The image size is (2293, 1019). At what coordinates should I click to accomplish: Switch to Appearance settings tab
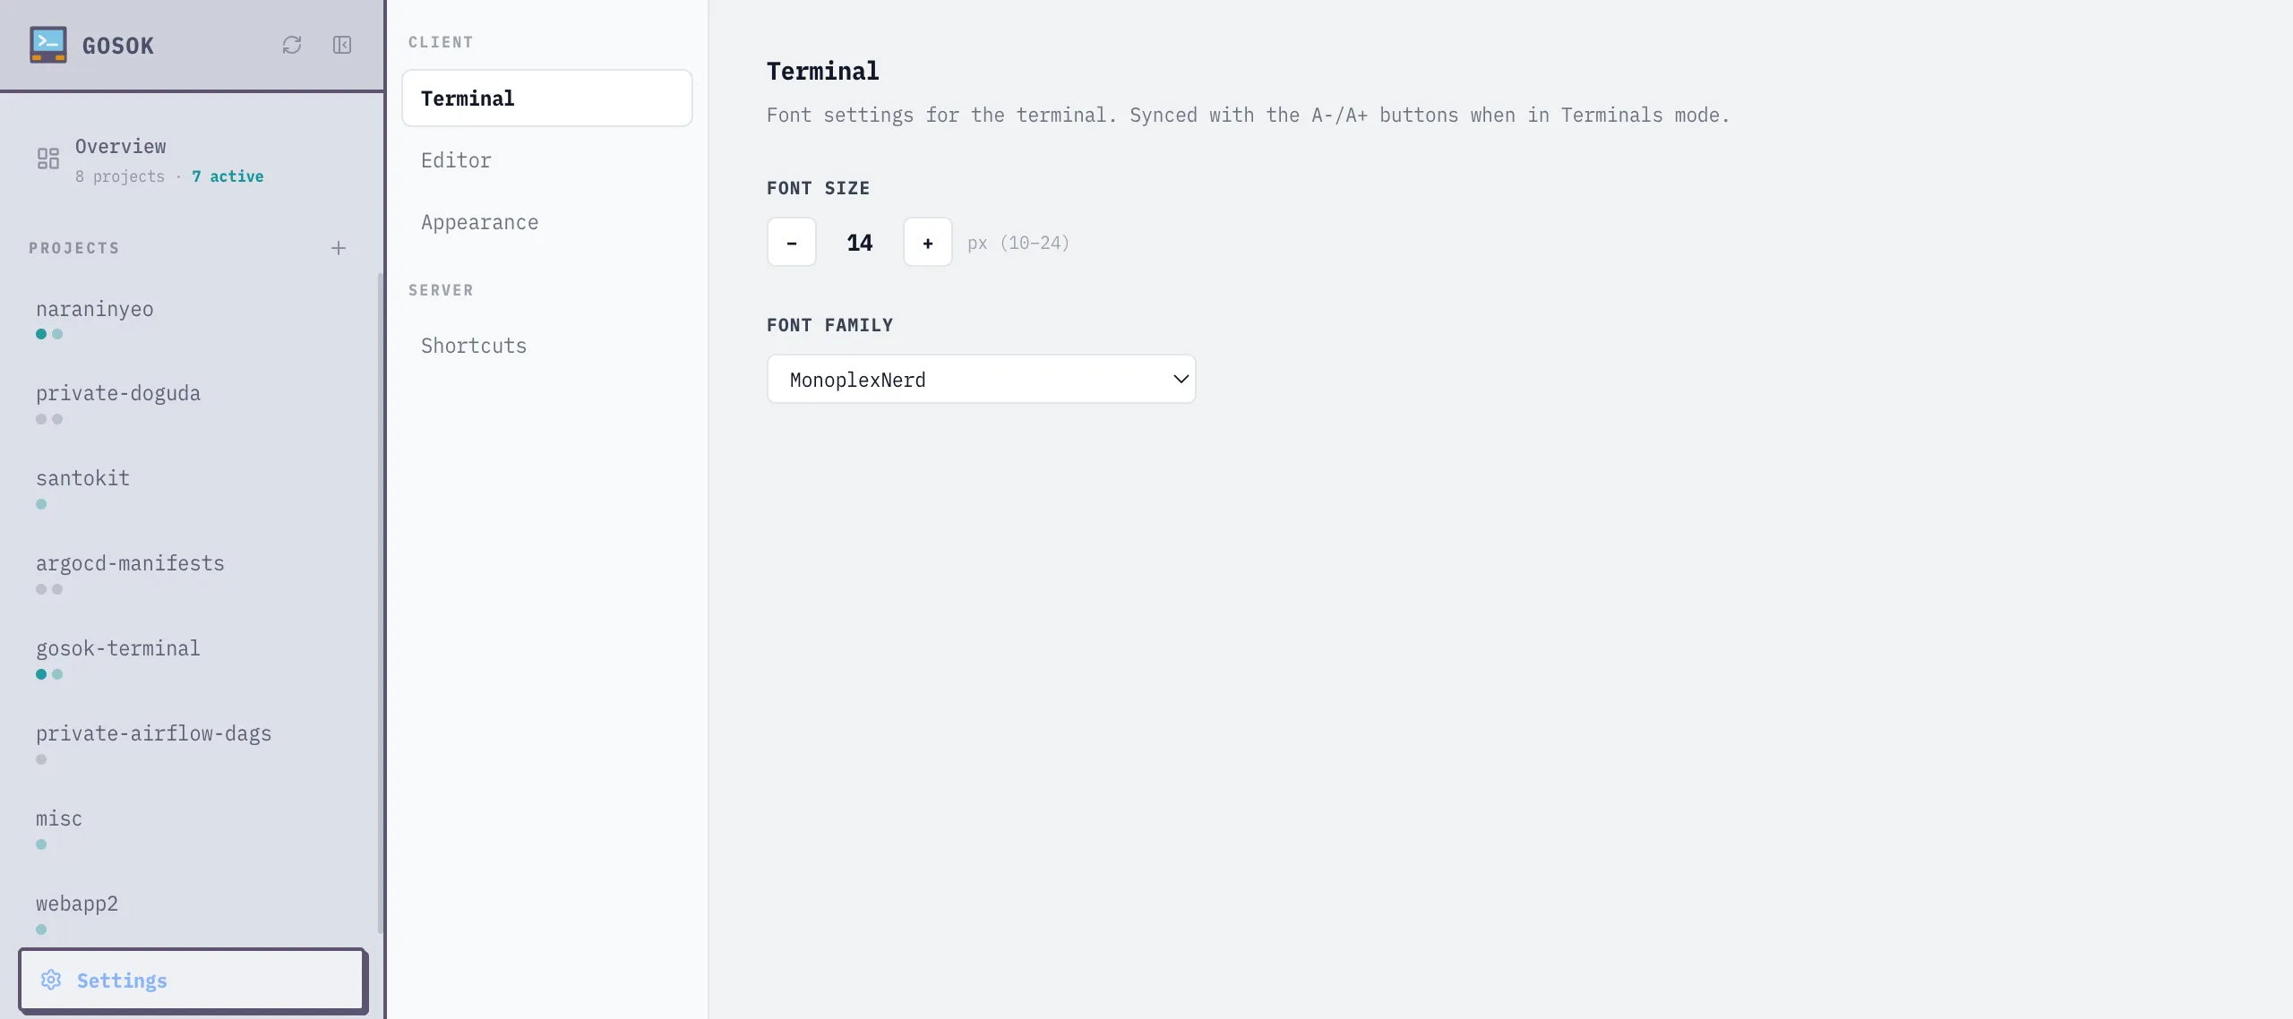pos(480,222)
